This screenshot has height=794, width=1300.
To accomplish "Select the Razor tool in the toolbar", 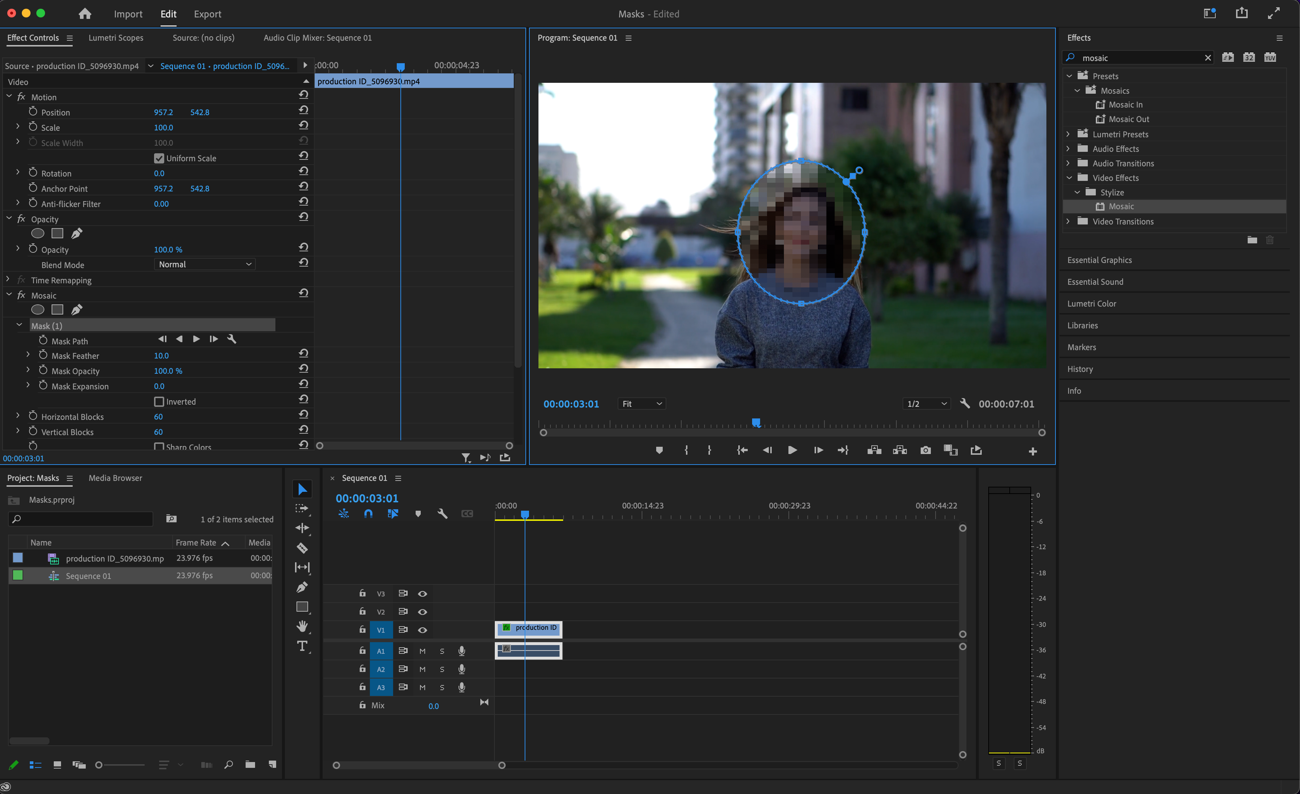I will click(302, 548).
